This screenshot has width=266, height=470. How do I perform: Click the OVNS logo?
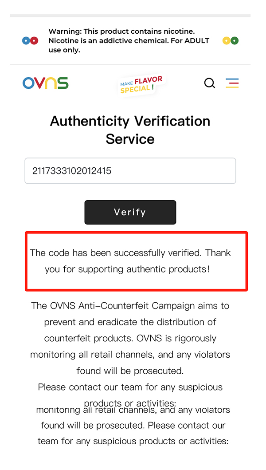point(46,83)
